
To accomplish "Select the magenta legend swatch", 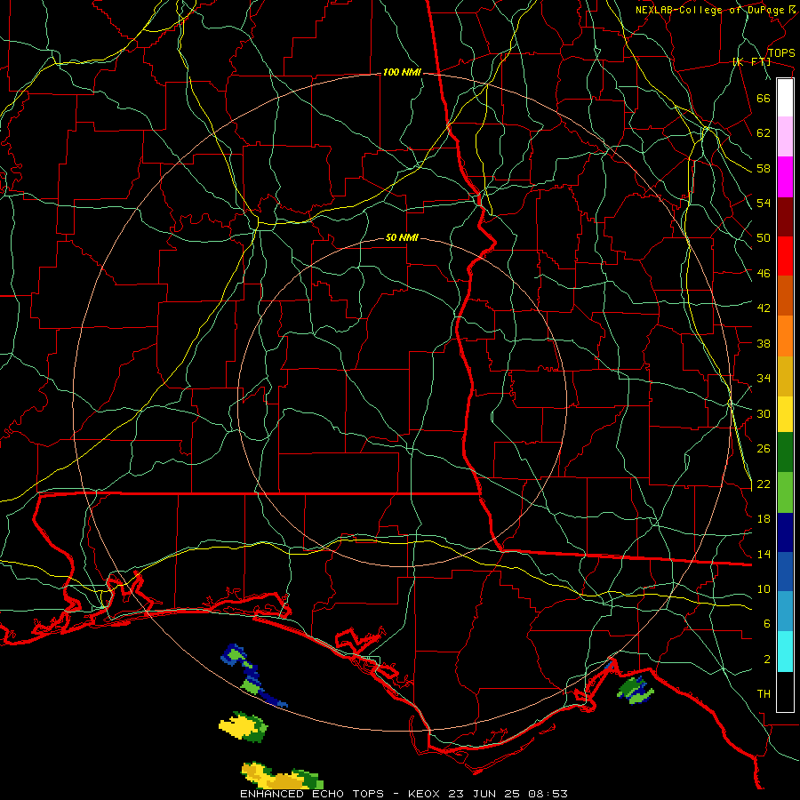I will point(785,177).
